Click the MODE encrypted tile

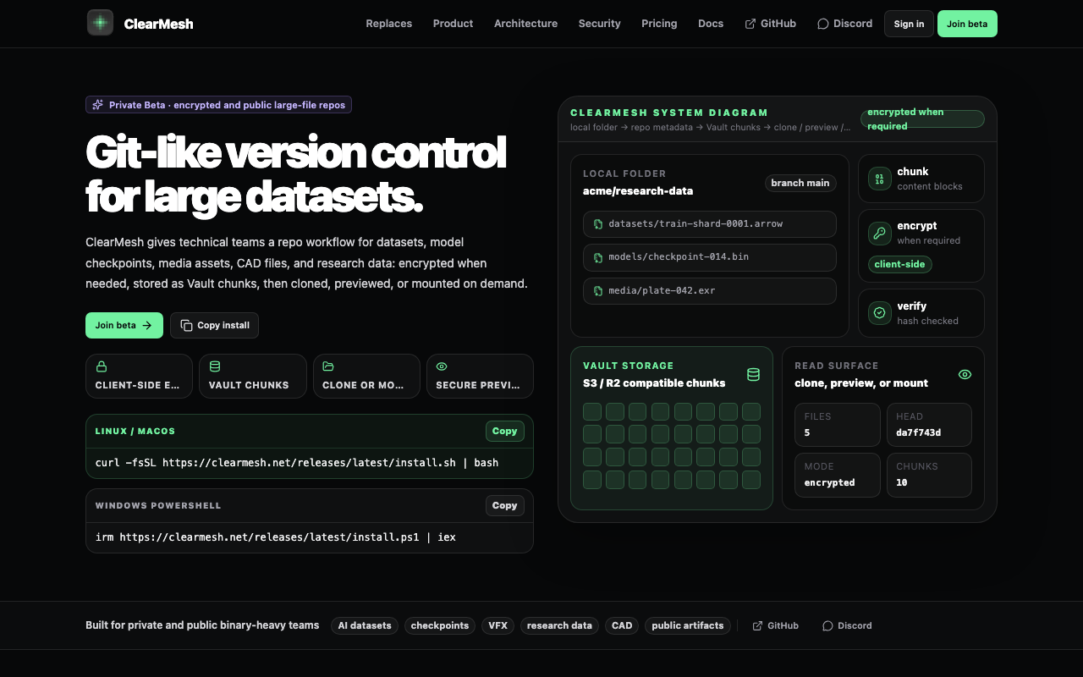[838, 475]
